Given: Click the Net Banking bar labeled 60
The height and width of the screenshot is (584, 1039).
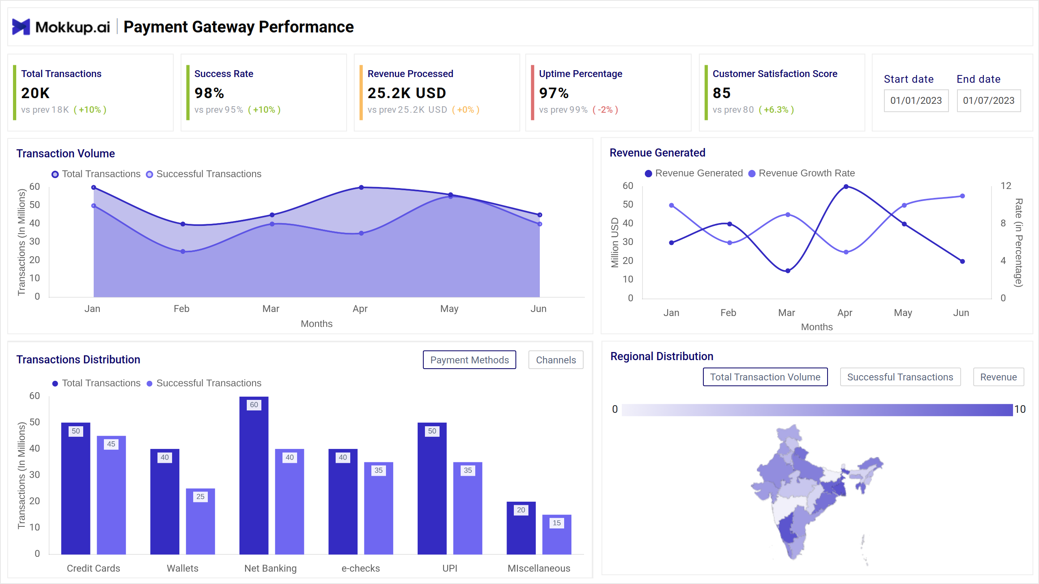Looking at the screenshot, I should click(254, 475).
